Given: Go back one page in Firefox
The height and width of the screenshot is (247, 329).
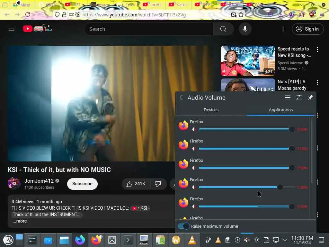Looking at the screenshot, I should 7,14.
